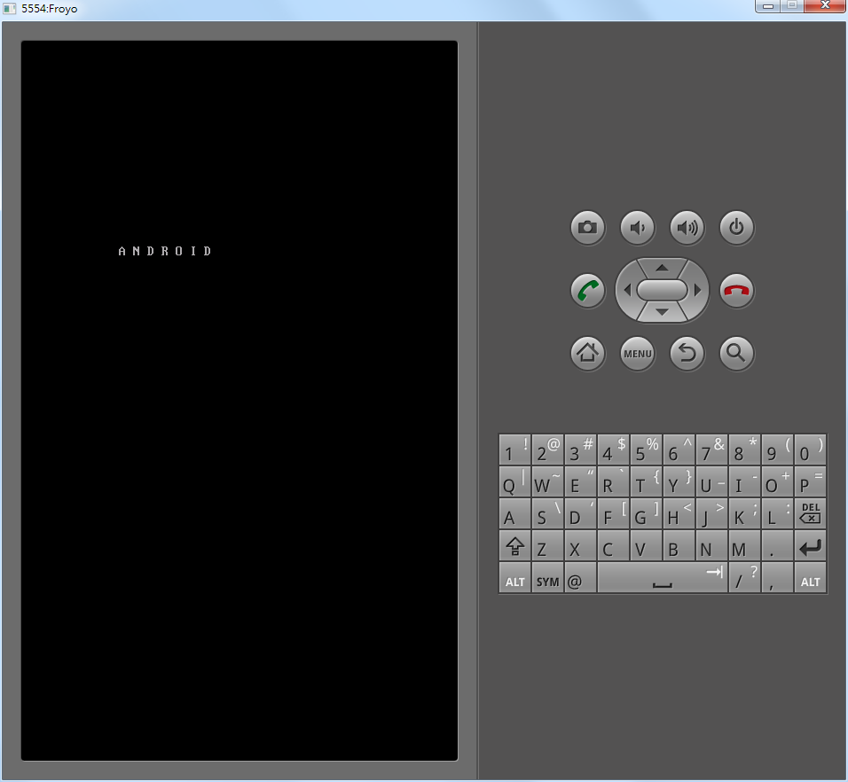Tap the Q key
This screenshot has width=848, height=782.
[514, 481]
